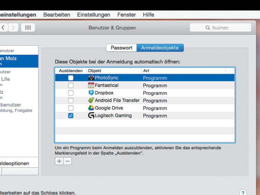Click Programm type in Fantastical row
This screenshot has height=195, width=260.
[155, 86]
